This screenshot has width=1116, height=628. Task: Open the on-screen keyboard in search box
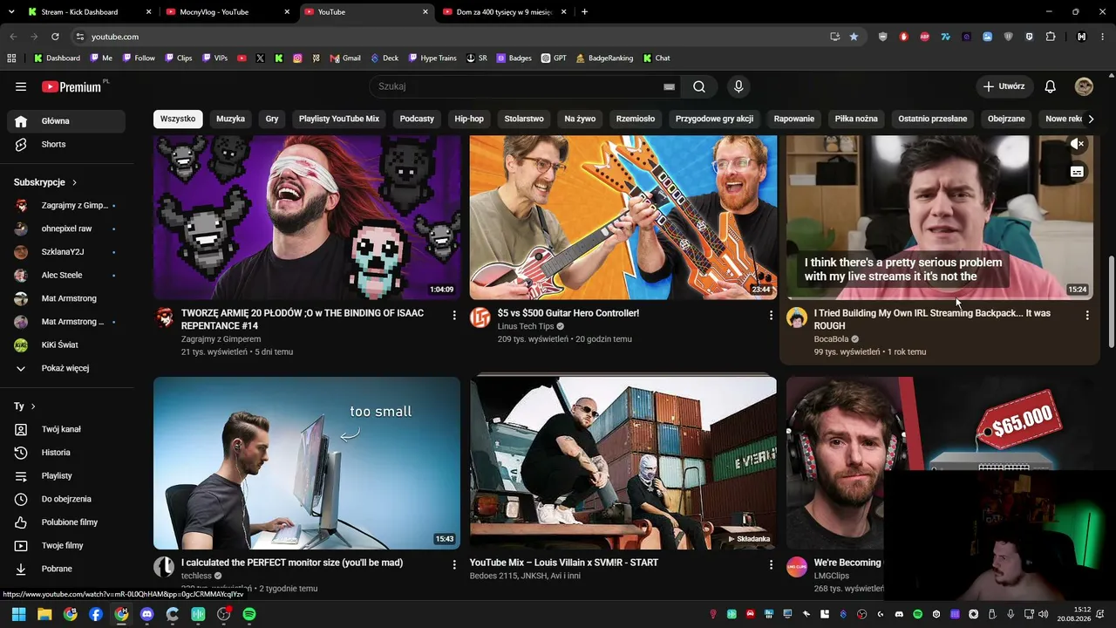(x=669, y=86)
